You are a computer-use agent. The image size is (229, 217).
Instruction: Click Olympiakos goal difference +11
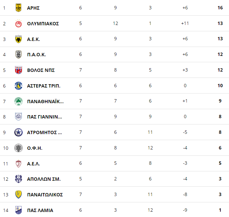185,23
